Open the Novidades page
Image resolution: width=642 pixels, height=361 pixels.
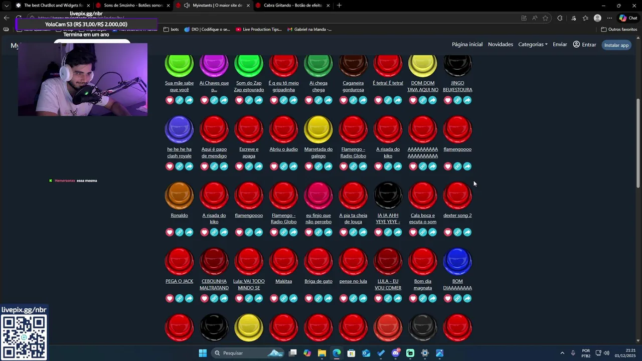tap(501, 45)
